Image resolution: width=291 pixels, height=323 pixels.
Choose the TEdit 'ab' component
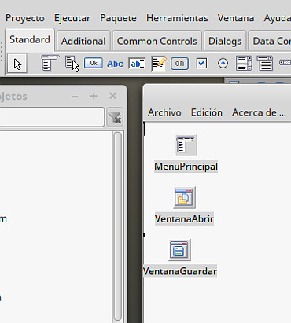(x=137, y=64)
